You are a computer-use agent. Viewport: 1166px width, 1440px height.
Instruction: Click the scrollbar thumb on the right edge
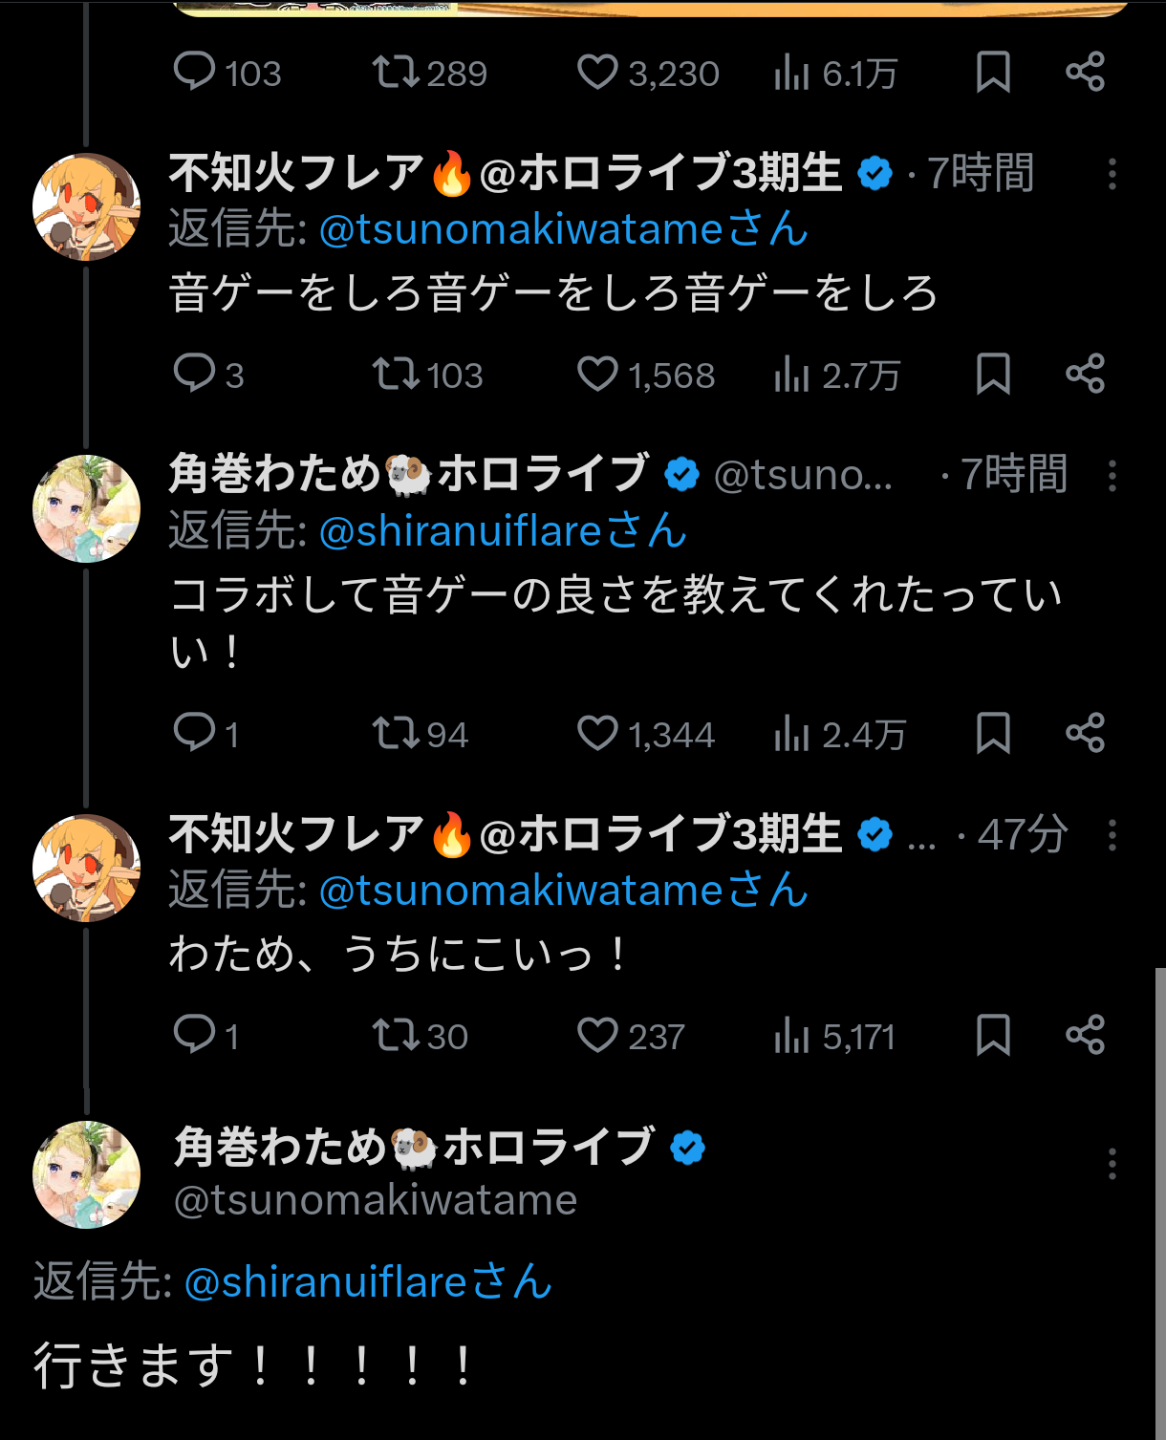point(1159,1194)
